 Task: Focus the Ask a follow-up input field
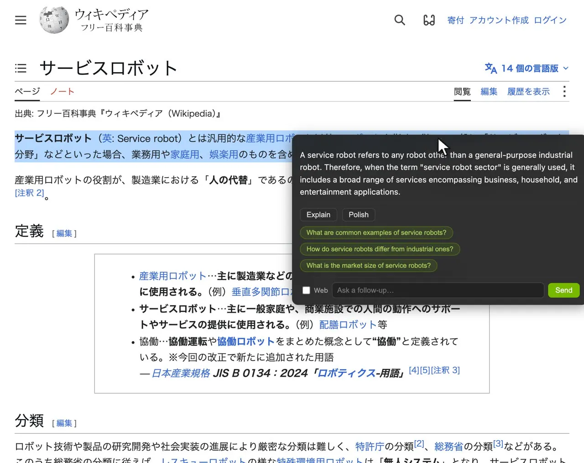click(x=438, y=290)
